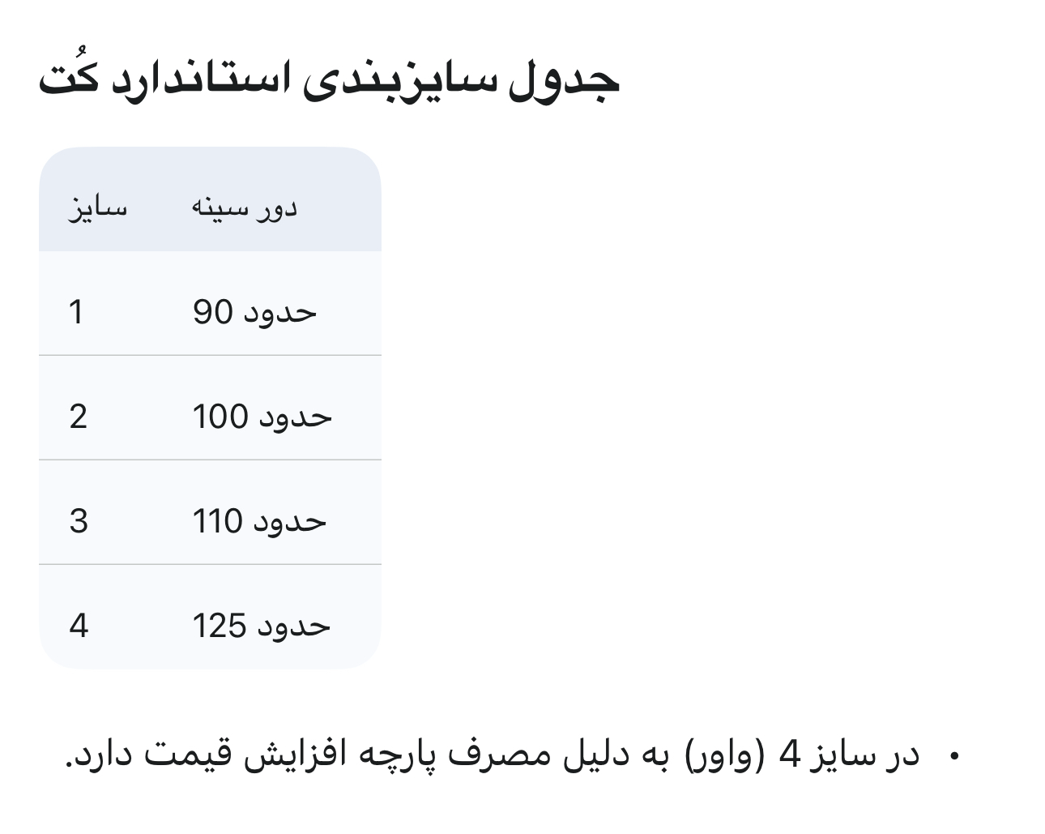Click the "حدود 90" chest measurement cell
1045x834 pixels.
click(254, 312)
